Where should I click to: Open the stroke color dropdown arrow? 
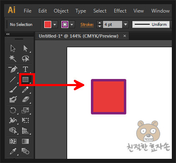click(72, 25)
